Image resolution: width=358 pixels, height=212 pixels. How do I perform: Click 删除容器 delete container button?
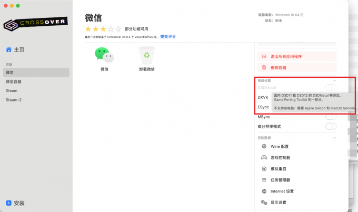pos(297,67)
